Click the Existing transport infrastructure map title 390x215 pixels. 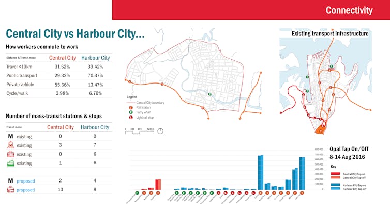coord(330,34)
